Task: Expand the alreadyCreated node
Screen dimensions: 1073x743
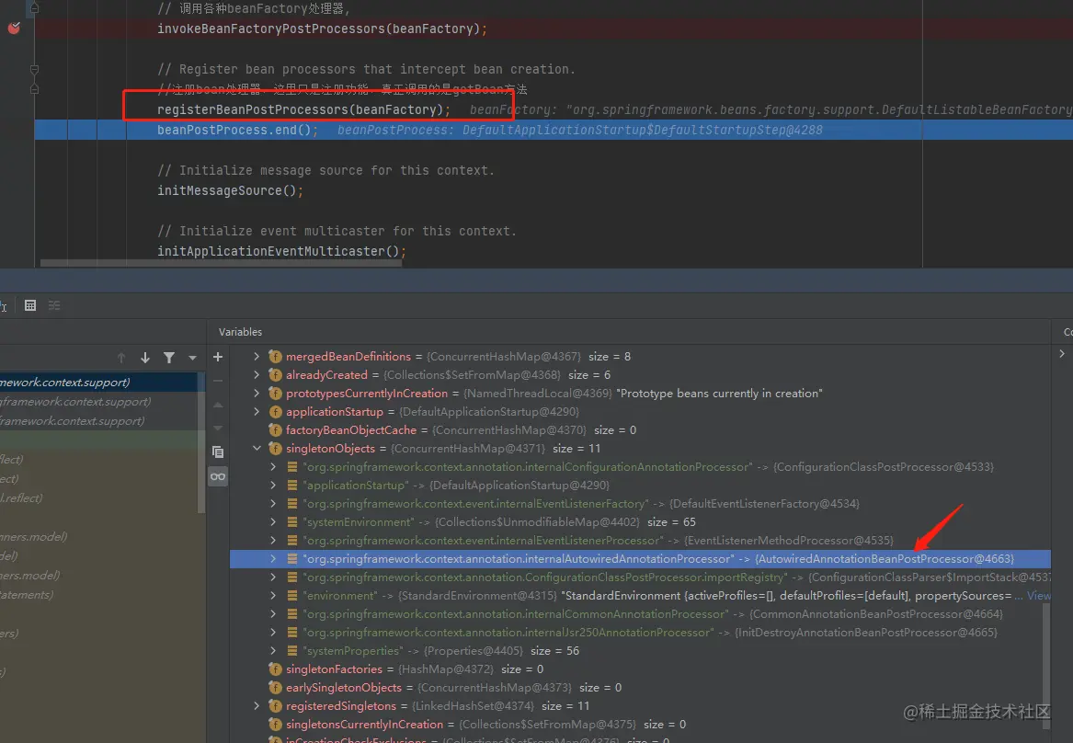Action: [256, 374]
